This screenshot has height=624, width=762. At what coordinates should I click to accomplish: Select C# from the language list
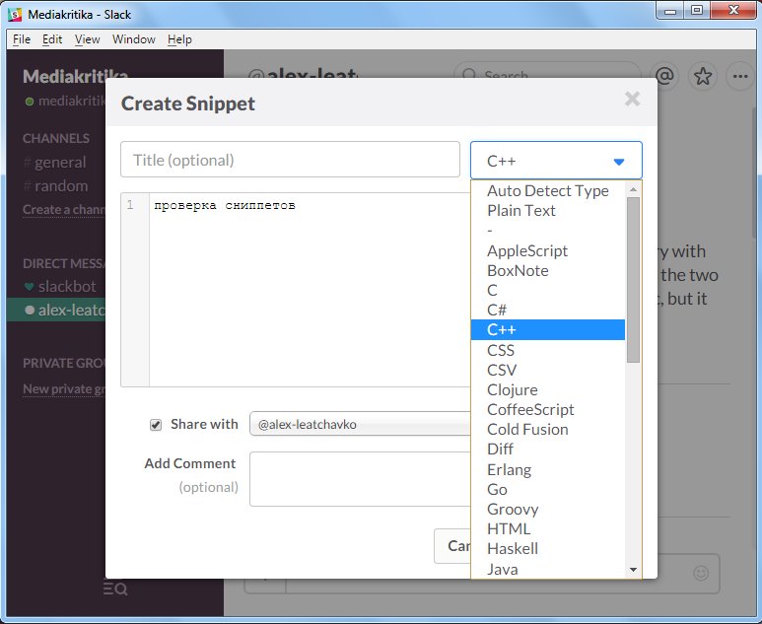548,311
